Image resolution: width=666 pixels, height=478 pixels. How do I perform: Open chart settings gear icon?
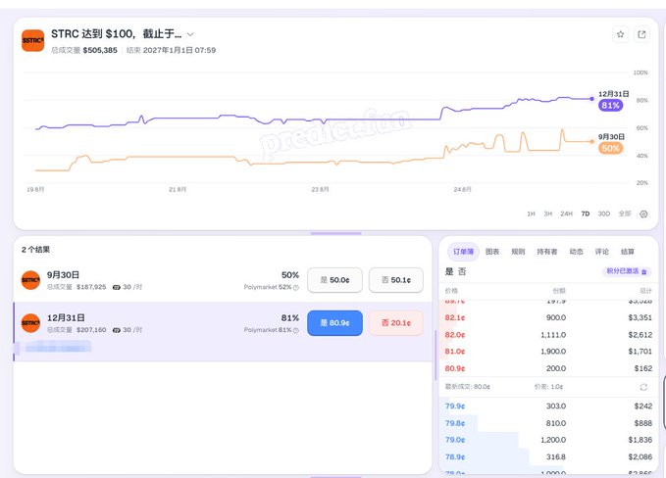(643, 215)
